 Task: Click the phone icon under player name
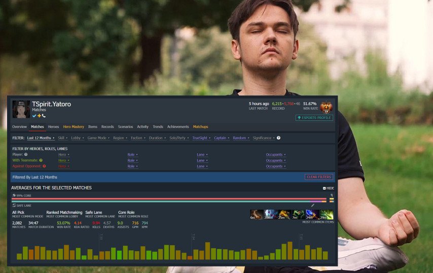pyautogui.click(x=44, y=116)
